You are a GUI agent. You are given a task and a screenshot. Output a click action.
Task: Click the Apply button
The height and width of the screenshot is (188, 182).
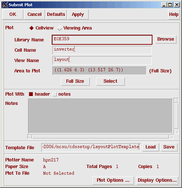[x=78, y=14]
